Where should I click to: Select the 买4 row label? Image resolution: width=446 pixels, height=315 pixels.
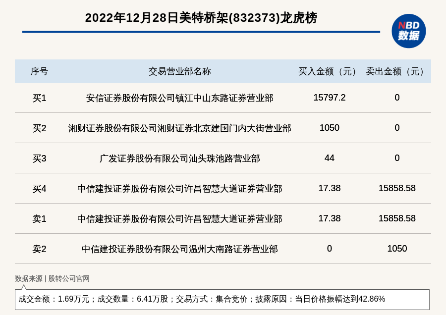click(x=39, y=189)
